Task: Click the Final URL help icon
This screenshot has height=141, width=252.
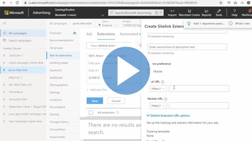Action: click(163, 82)
